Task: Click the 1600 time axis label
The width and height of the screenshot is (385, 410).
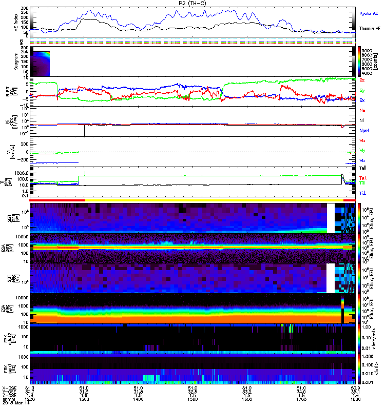Action: click(247, 399)
